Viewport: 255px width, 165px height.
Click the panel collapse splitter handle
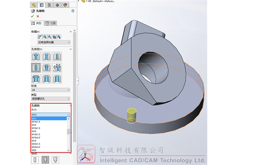(78, 81)
